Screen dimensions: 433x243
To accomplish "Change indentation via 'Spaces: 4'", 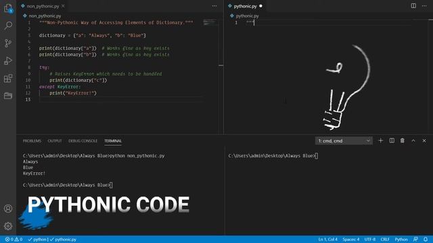I will coord(351,240).
